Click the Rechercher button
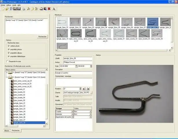Viewport: 178px width, 139px height. (x=42, y=36)
